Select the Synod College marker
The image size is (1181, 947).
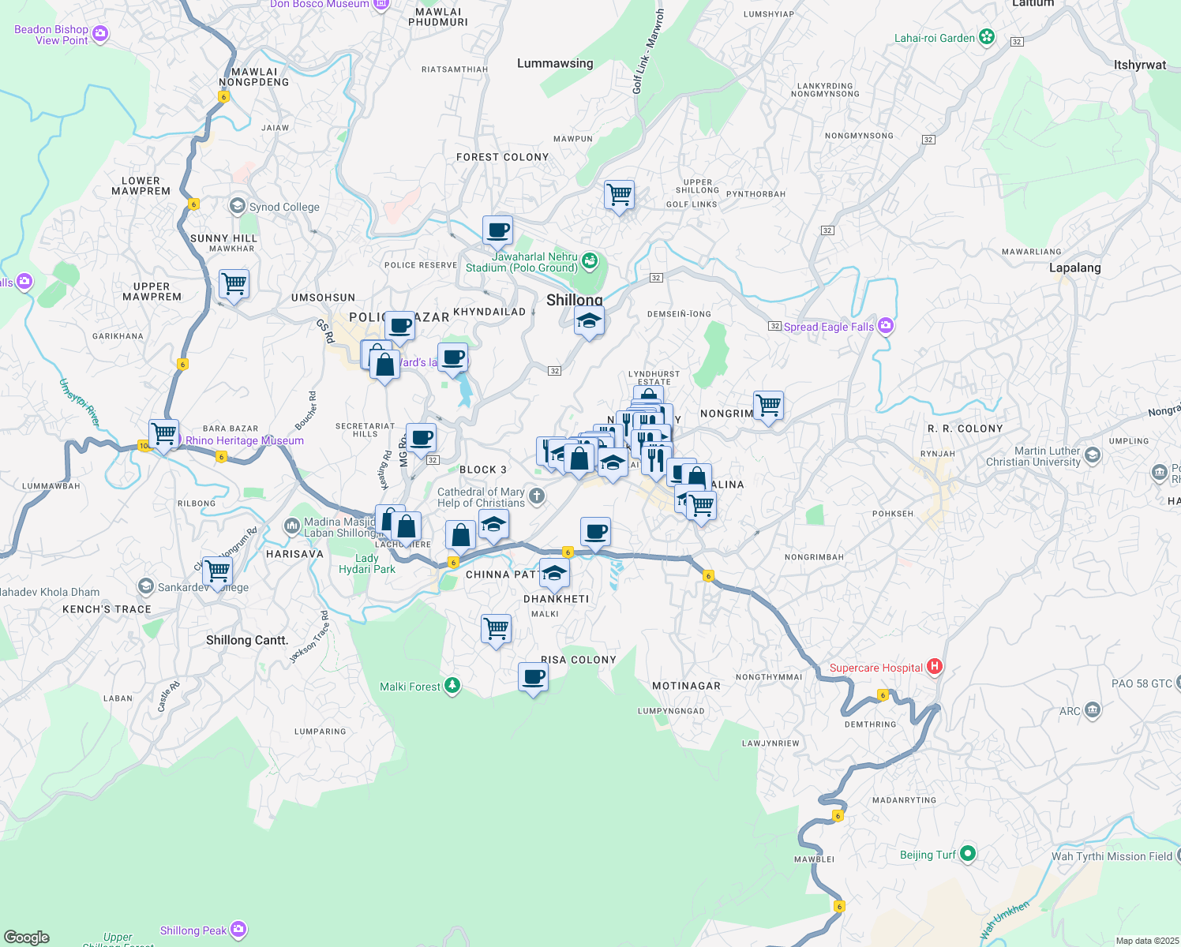click(x=236, y=206)
